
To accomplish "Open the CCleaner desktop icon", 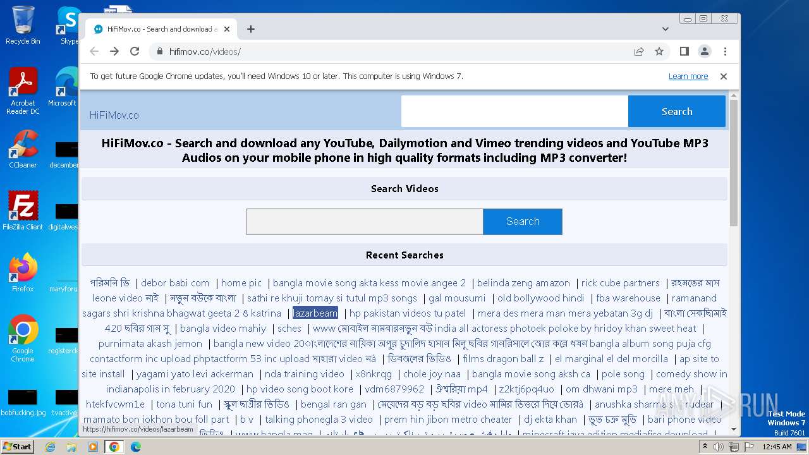I will [23, 149].
